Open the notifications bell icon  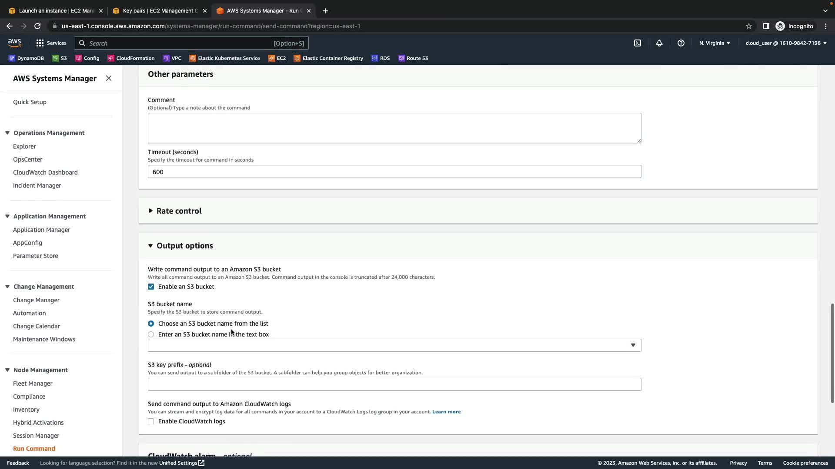point(659,43)
